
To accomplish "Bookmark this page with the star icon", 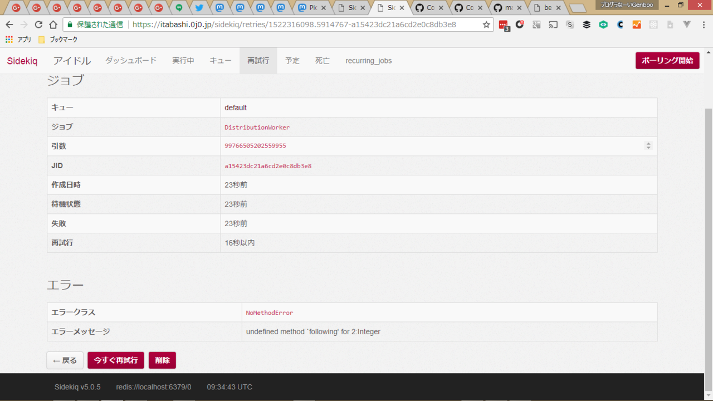I will pos(486,25).
